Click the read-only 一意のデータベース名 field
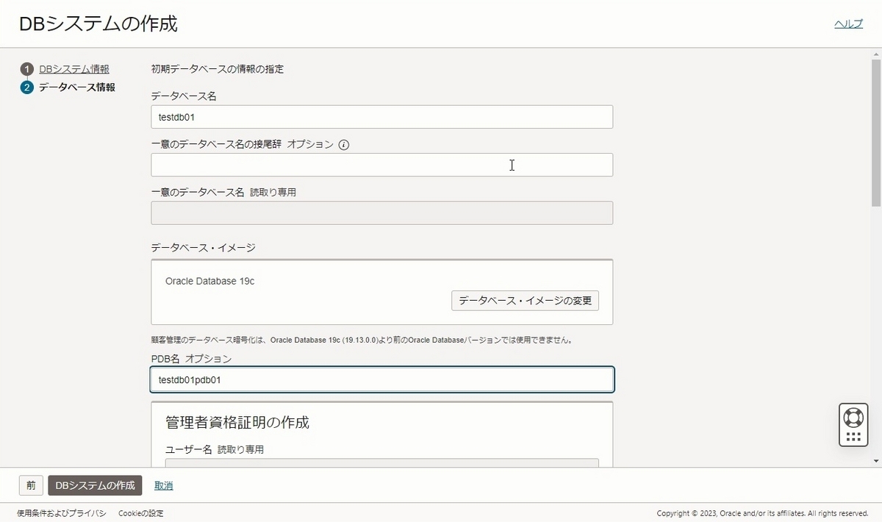This screenshot has width=882, height=522. [x=381, y=212]
